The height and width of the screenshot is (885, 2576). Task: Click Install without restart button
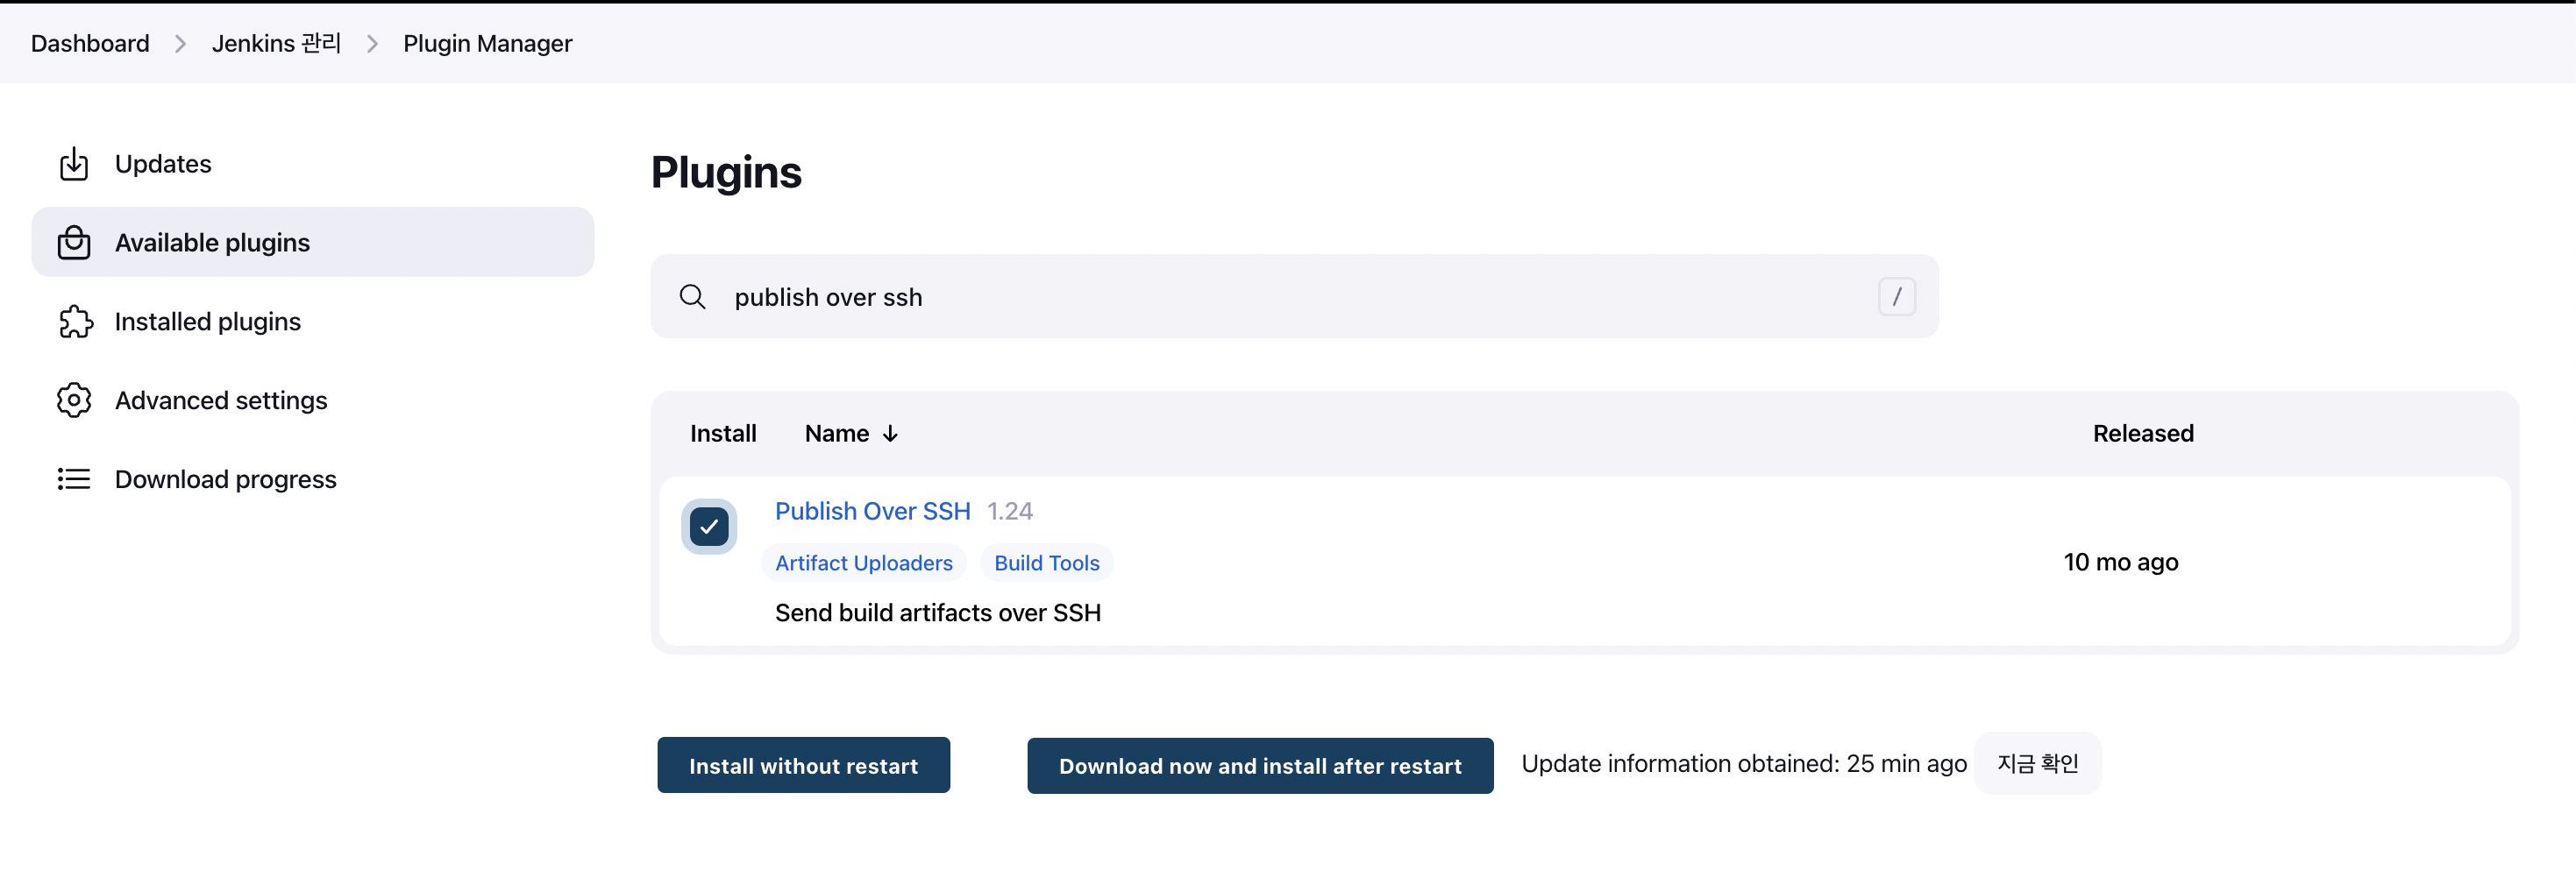(x=803, y=766)
